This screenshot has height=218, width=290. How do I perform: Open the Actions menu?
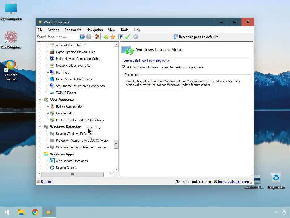coord(53,30)
